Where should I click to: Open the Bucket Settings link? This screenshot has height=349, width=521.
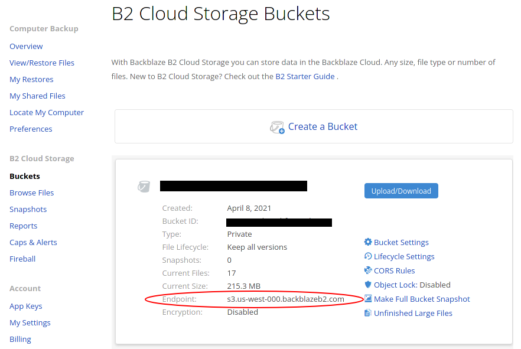point(401,242)
